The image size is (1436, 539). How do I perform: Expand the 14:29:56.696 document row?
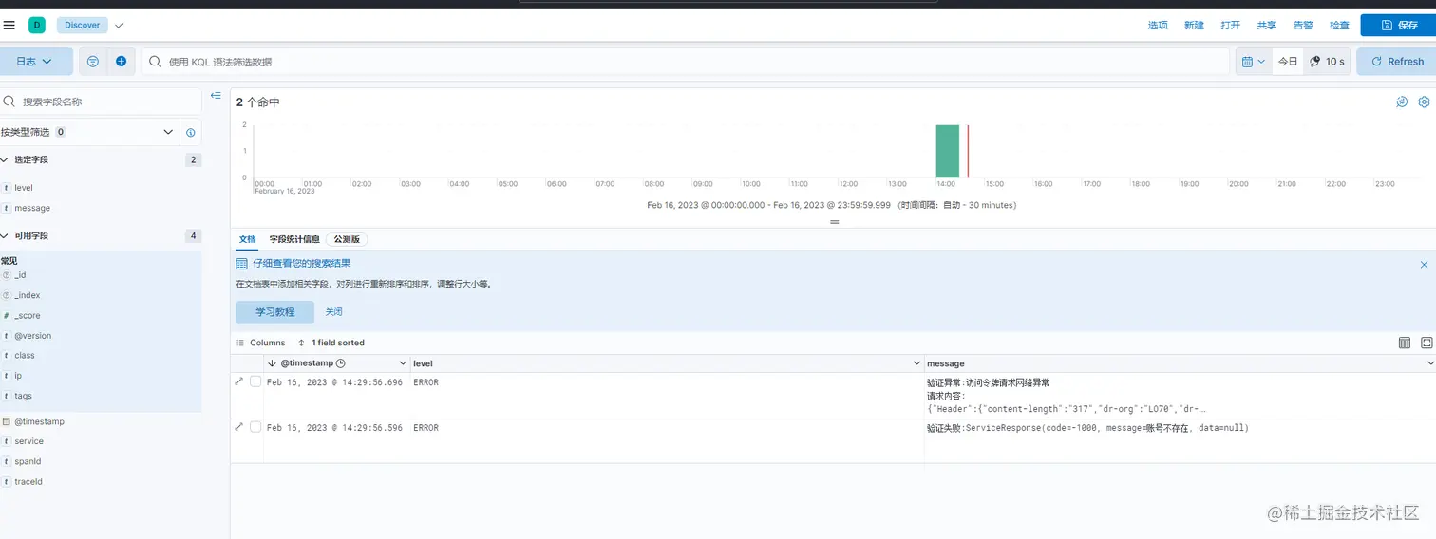click(x=238, y=381)
